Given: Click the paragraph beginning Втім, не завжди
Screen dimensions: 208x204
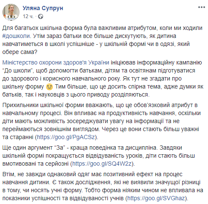Looking at the screenshot, I should [x=103, y=186].
